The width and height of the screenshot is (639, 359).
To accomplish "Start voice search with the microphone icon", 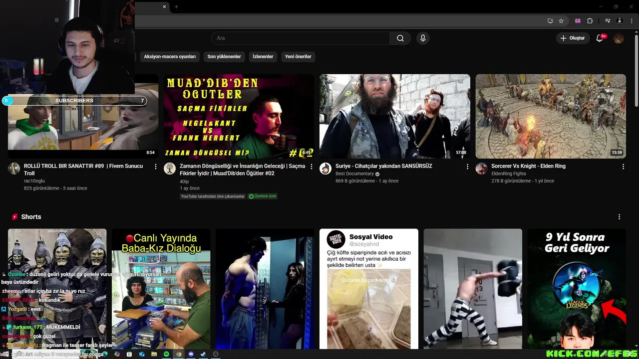I will pos(423,38).
